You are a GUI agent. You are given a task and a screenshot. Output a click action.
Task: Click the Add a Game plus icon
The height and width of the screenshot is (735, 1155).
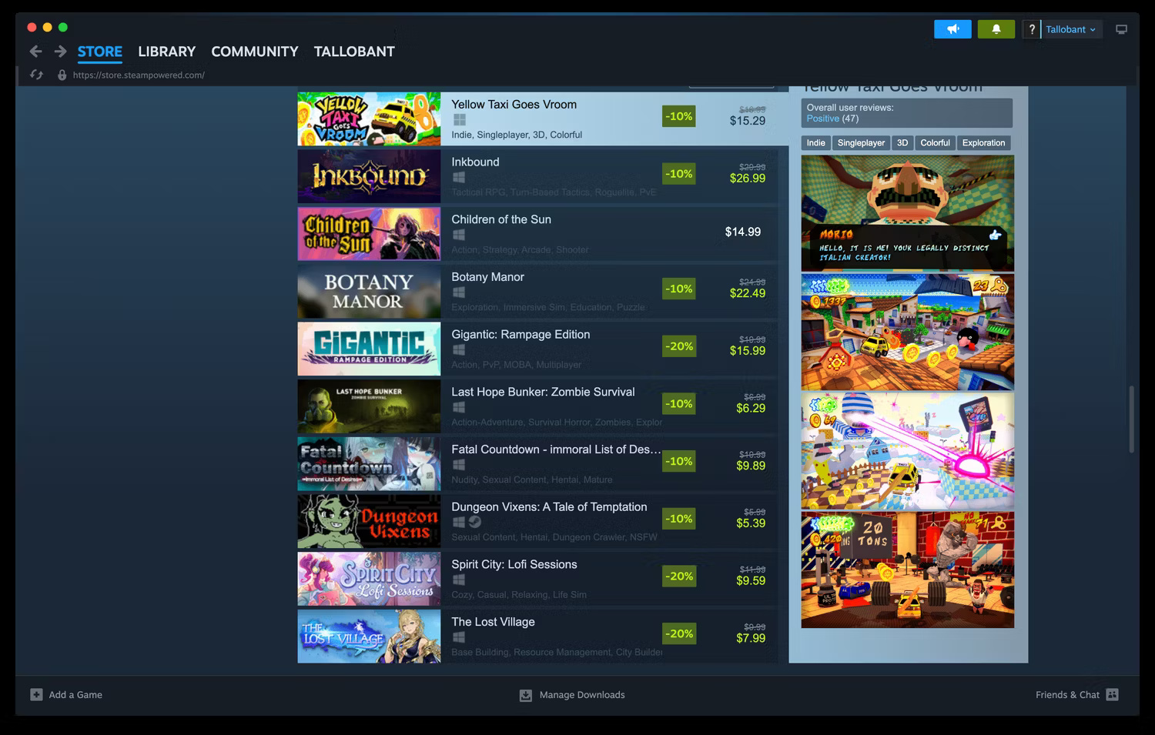pyautogui.click(x=35, y=694)
